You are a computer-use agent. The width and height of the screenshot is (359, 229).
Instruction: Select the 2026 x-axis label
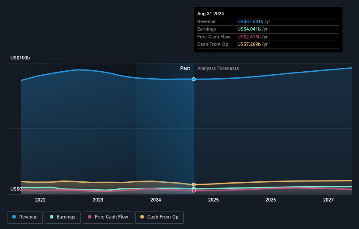[x=271, y=200]
